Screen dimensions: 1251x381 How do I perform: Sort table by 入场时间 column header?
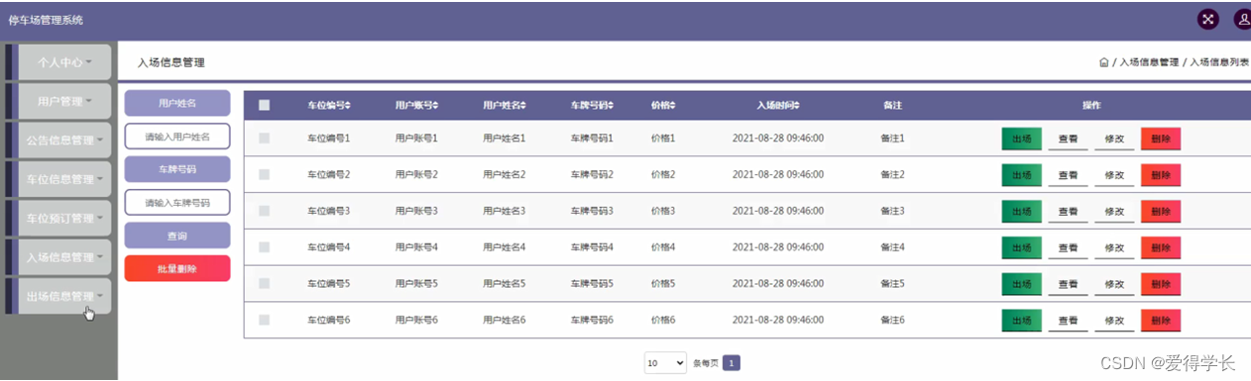(x=778, y=105)
